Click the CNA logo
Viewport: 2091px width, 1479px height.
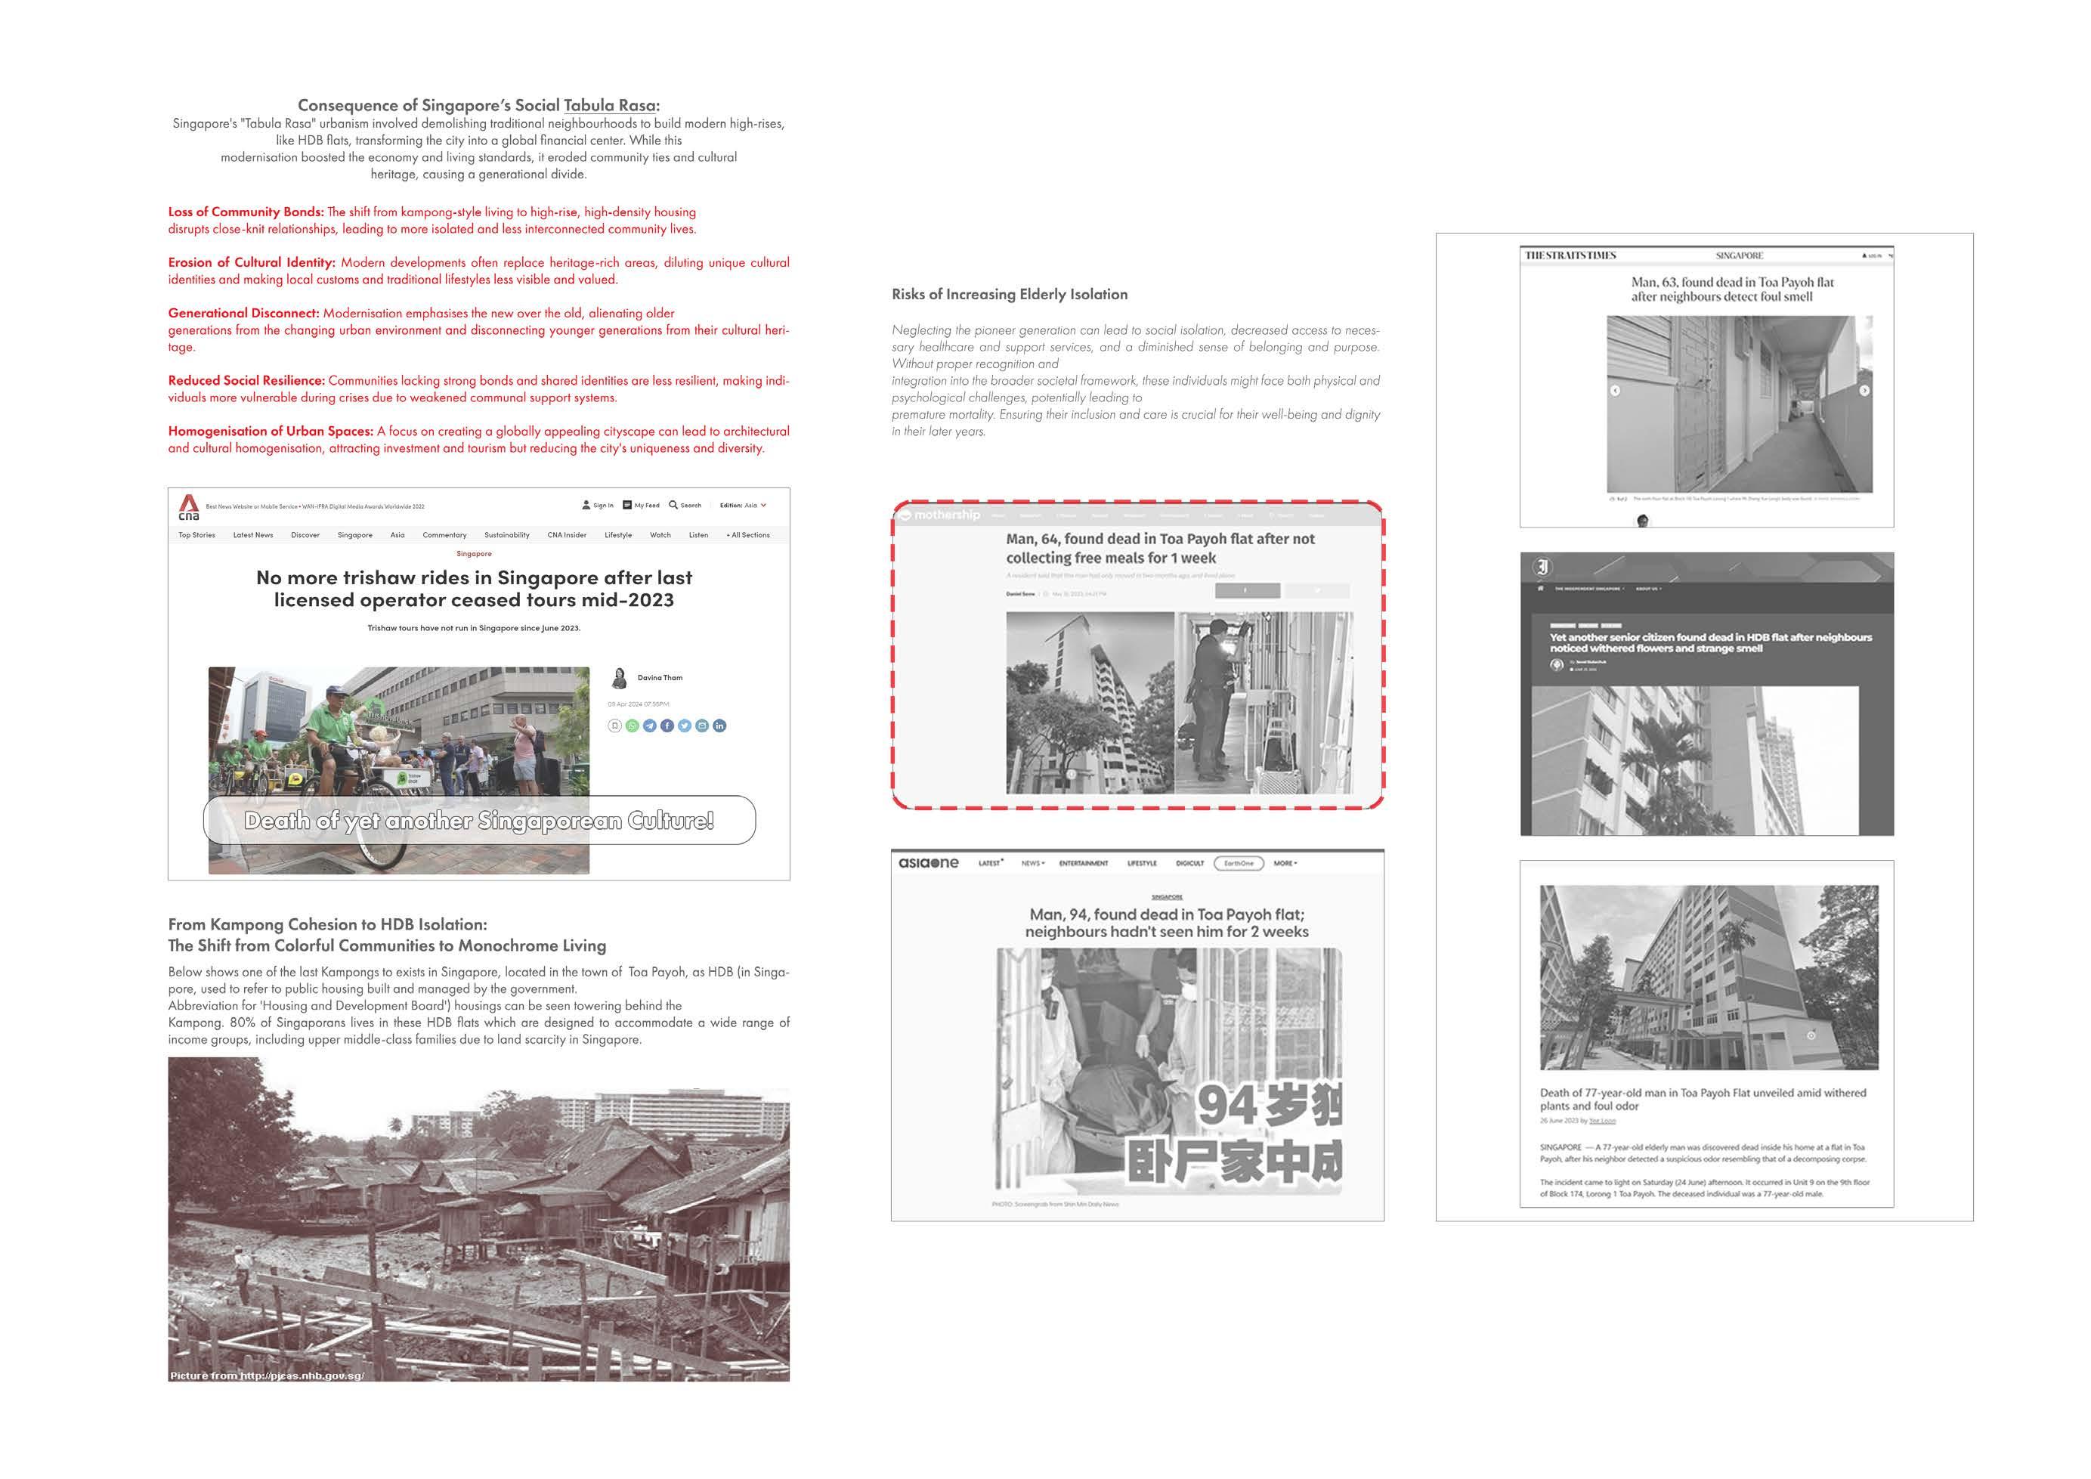(x=188, y=507)
